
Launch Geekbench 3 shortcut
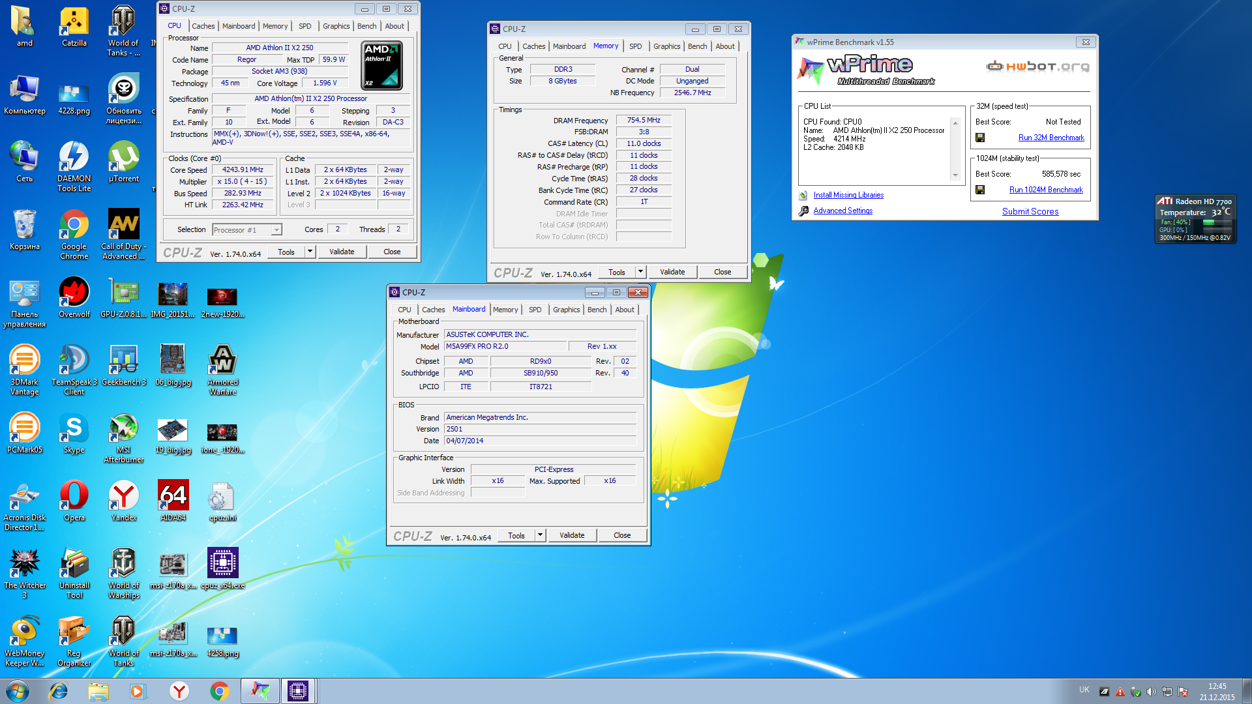tap(124, 366)
